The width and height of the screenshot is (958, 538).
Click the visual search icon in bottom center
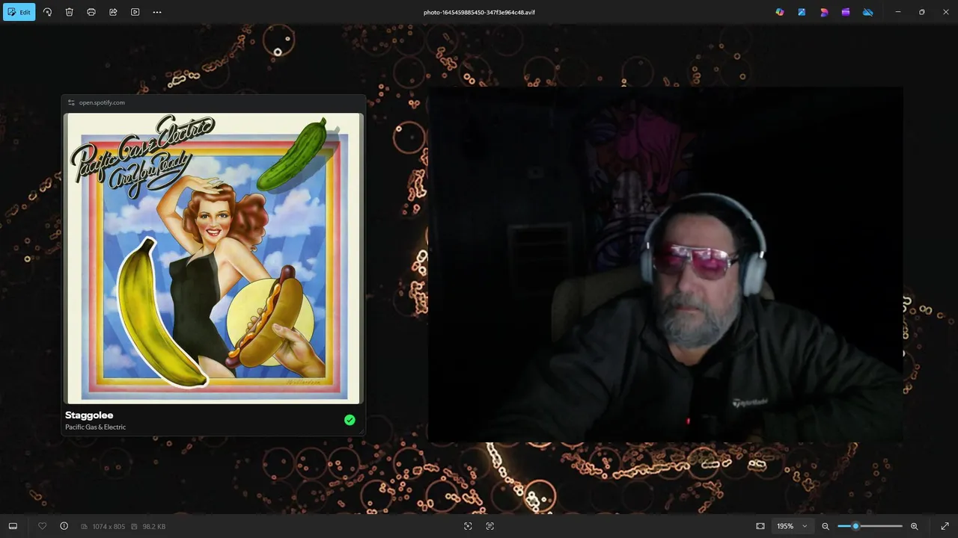(468, 526)
